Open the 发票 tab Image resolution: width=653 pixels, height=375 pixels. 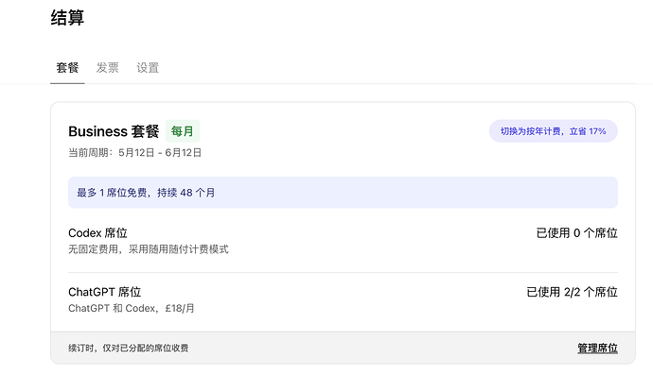[x=108, y=68]
